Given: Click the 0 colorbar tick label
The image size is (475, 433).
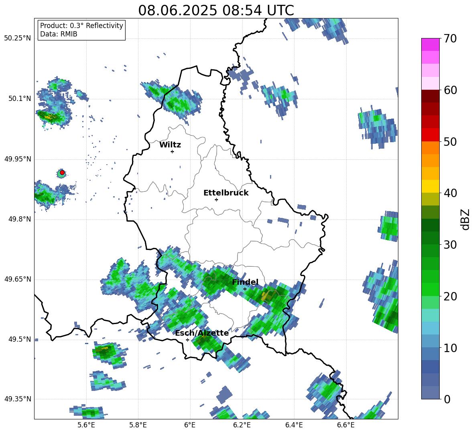Looking at the screenshot, I should [x=447, y=399].
